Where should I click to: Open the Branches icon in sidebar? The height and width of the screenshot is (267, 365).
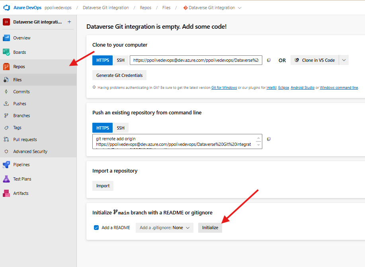(6, 116)
